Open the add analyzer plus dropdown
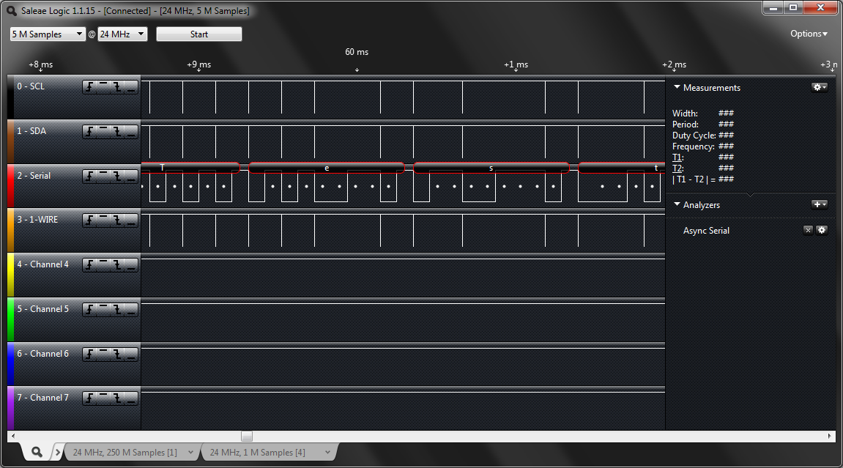 [x=820, y=204]
